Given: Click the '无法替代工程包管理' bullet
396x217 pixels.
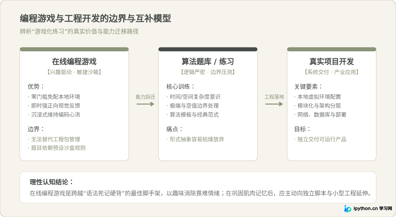Looking at the screenshot, I should tap(54, 139).
